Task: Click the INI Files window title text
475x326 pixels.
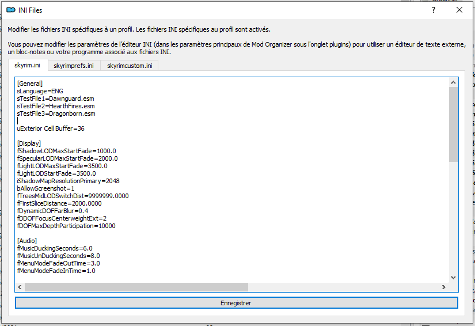Action: 31,10
